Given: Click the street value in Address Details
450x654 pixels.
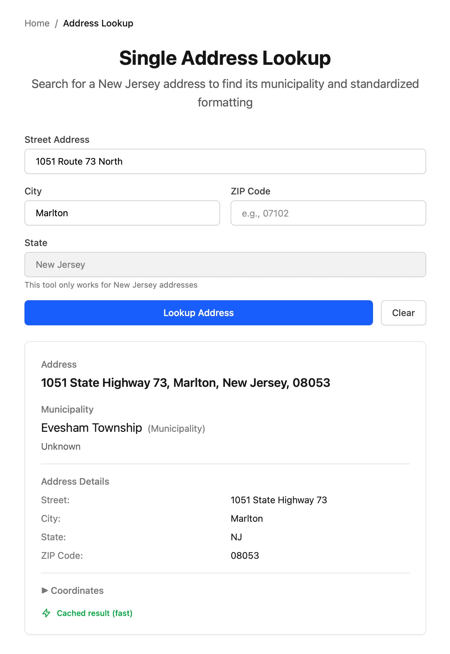Looking at the screenshot, I should [x=279, y=500].
